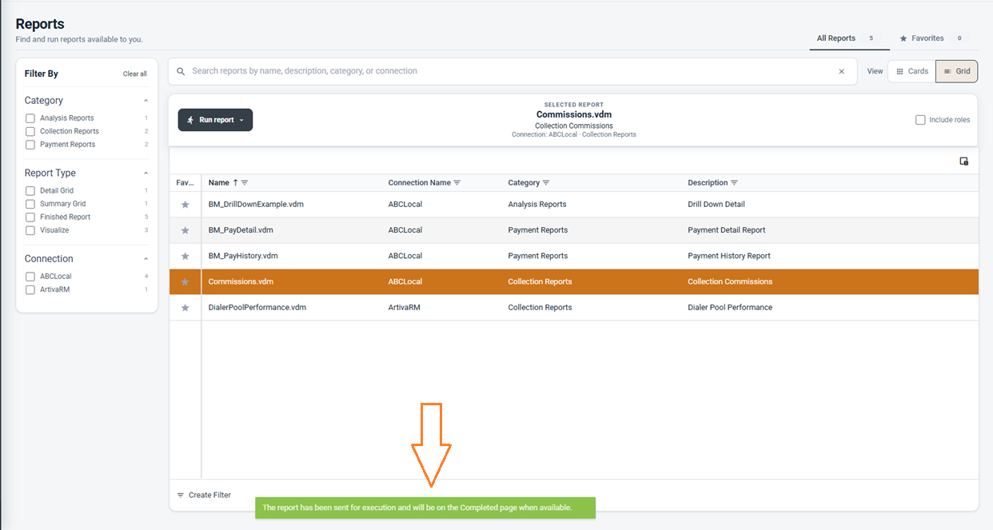Open Name column filter menu icon
The height and width of the screenshot is (530, 993).
tap(245, 183)
